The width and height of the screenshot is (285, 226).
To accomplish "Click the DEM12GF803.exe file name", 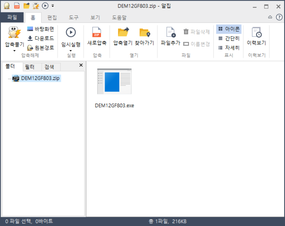I will (x=114, y=106).
